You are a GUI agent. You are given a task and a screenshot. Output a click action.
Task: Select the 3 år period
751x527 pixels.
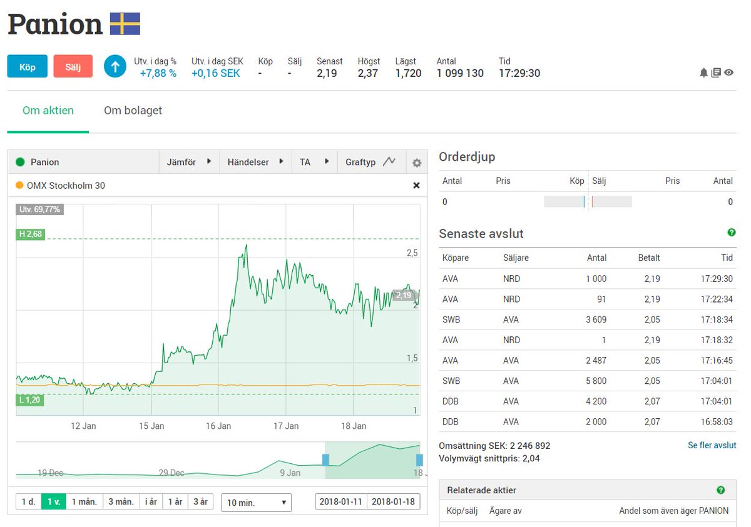[200, 502]
